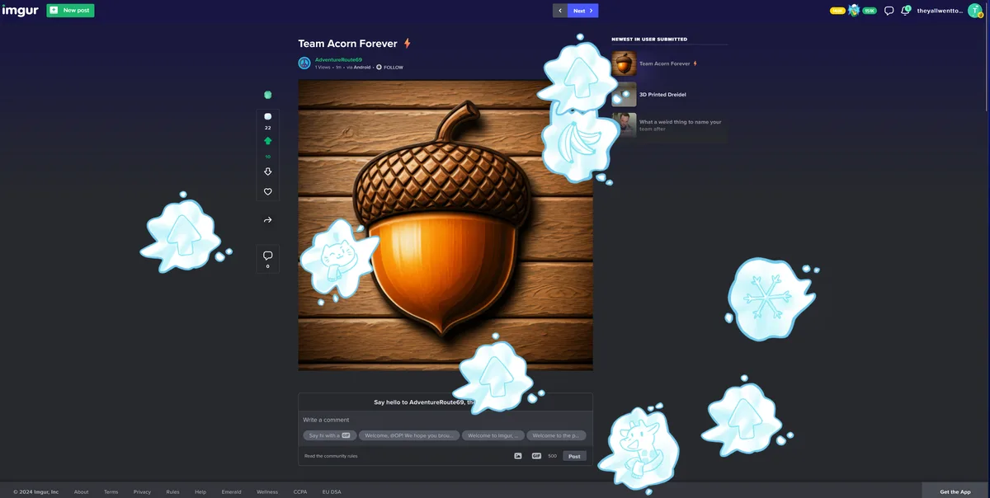Choose "Say hi with a GIF" suggestion
The width and height of the screenshot is (990, 498).
point(328,435)
